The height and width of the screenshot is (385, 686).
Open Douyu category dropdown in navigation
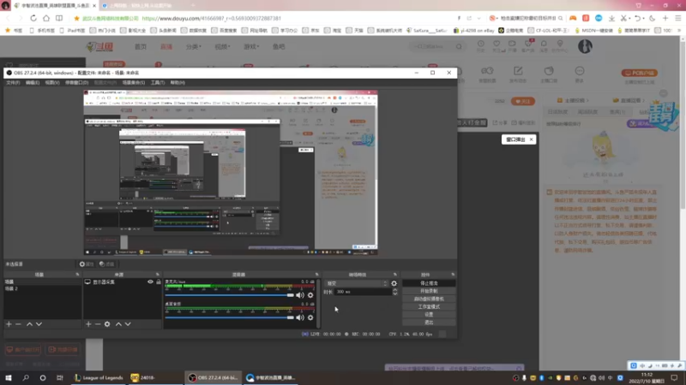pos(194,47)
